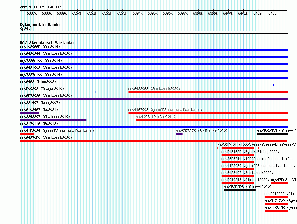Open nsv3242897 (Chaisson2019) label
The image size is (297, 224).
click(45, 117)
